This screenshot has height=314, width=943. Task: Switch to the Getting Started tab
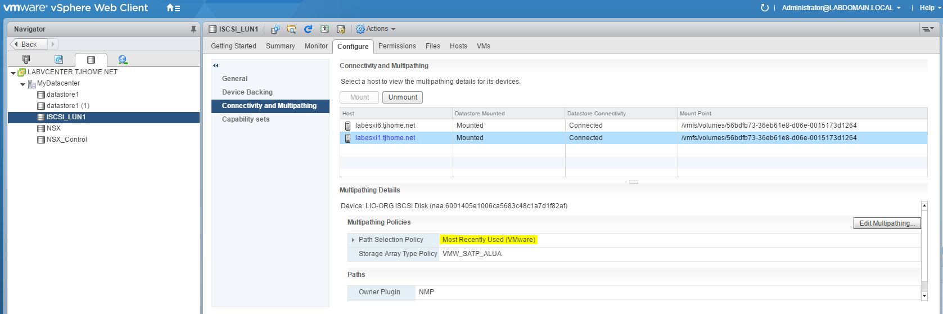(233, 46)
